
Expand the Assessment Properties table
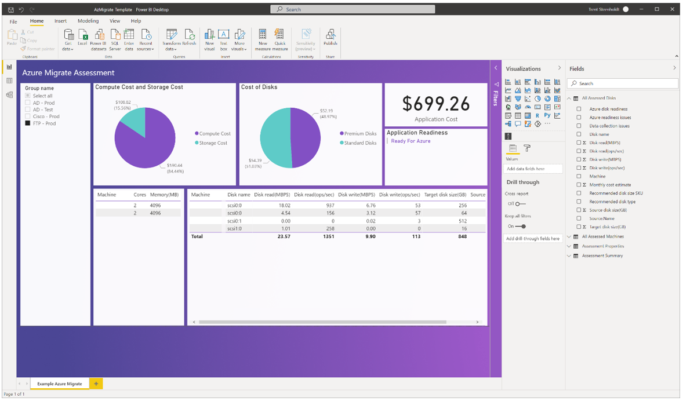tap(569, 246)
